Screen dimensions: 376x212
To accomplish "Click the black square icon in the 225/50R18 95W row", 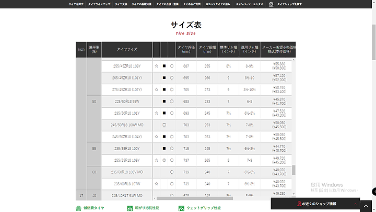I will 164,101.
